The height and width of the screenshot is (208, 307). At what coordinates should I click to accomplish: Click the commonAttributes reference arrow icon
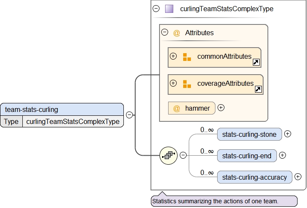[x=256, y=62]
